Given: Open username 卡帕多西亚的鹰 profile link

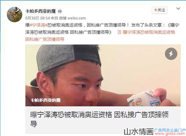Looking at the screenshot, I should pyautogui.click(x=40, y=11).
